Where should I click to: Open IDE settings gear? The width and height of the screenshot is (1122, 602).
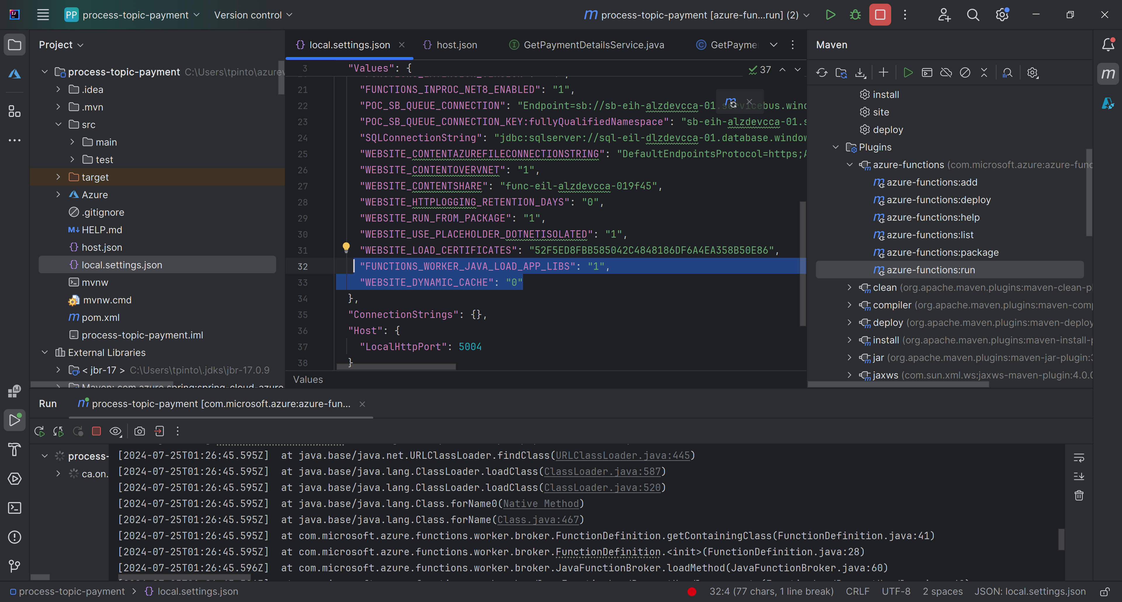click(1002, 15)
